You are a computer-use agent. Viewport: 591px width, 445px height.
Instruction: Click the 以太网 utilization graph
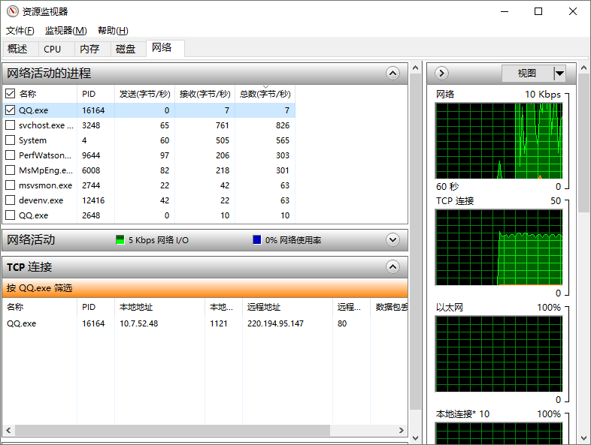[x=499, y=353]
